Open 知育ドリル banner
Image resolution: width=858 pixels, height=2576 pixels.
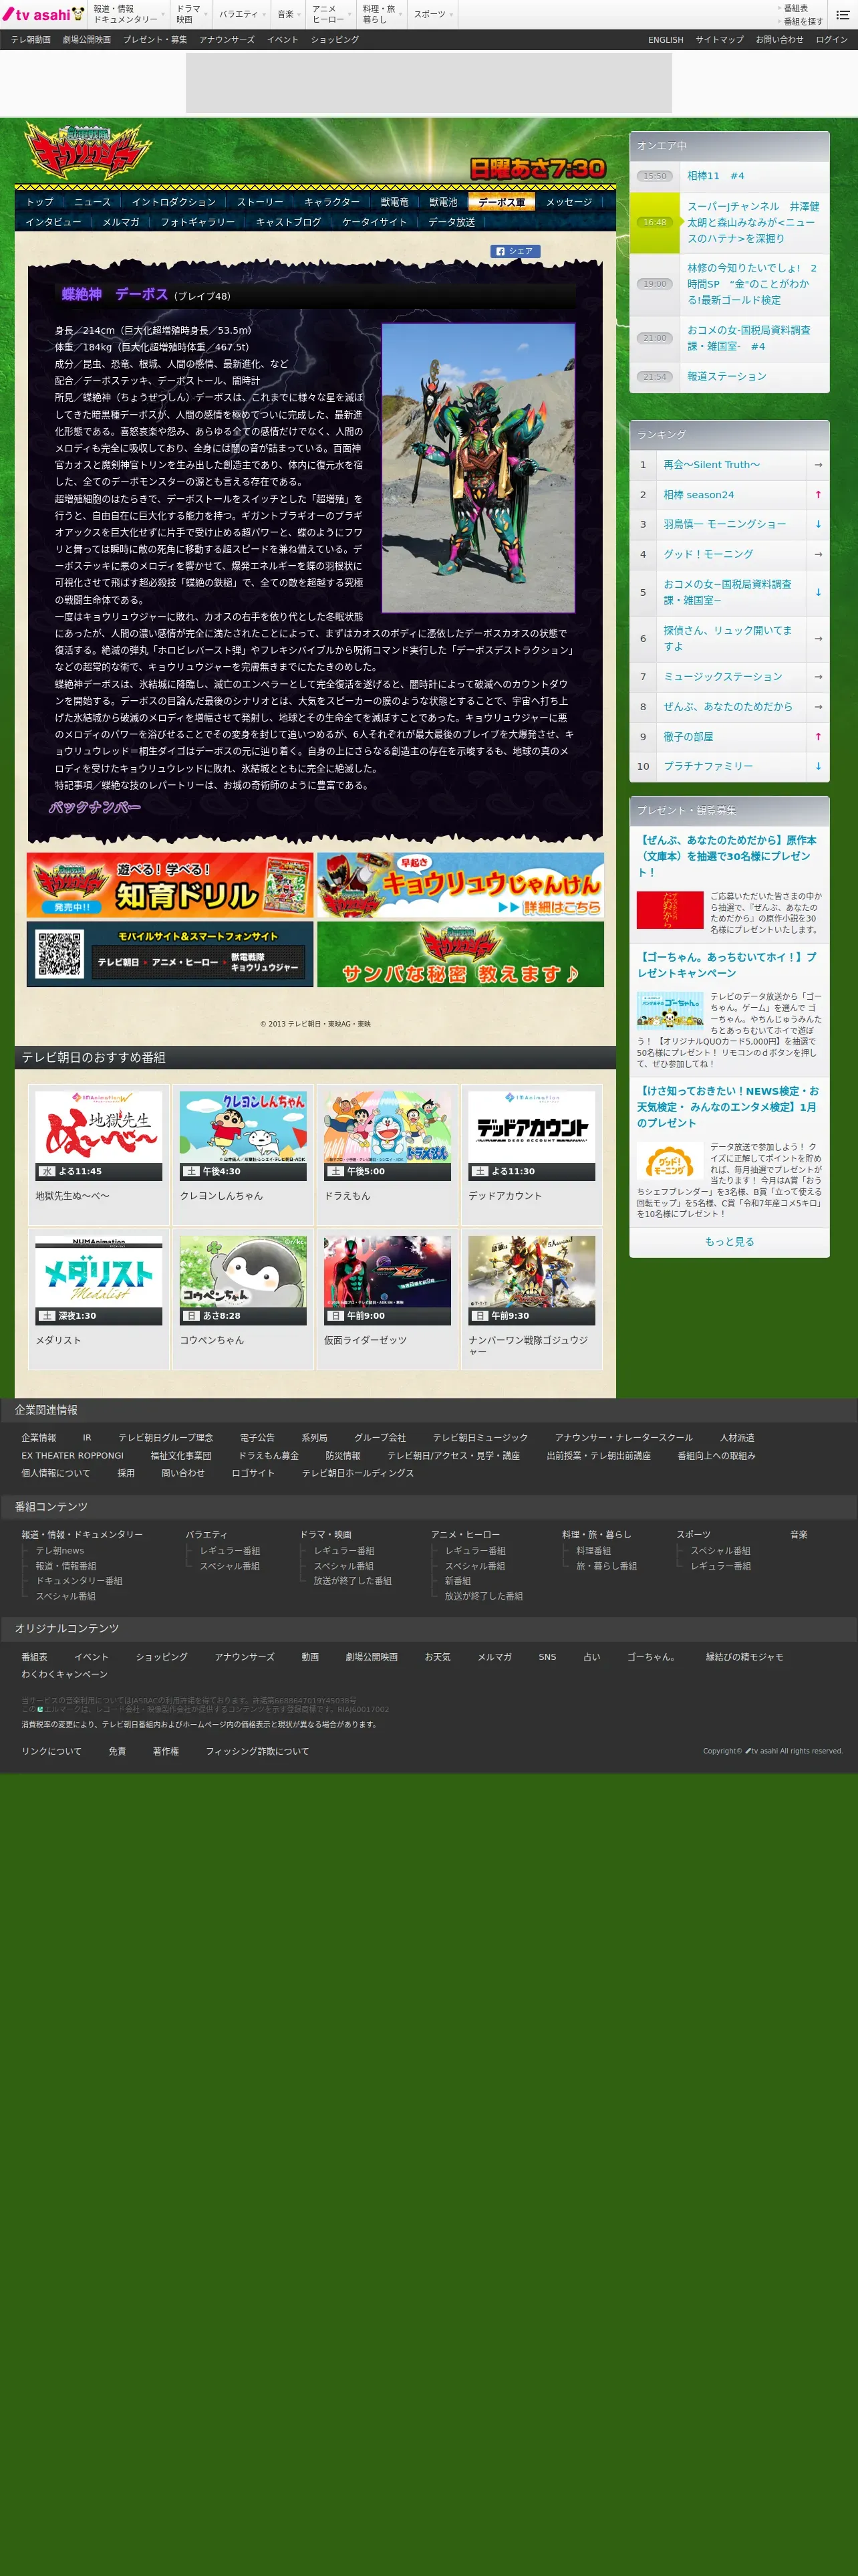click(170, 885)
